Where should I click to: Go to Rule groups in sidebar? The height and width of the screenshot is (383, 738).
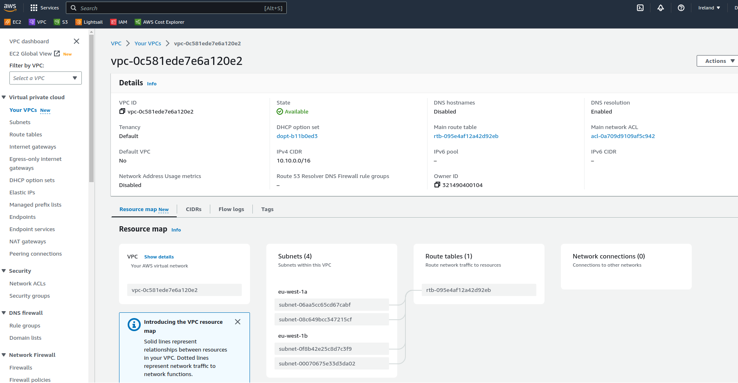point(25,325)
